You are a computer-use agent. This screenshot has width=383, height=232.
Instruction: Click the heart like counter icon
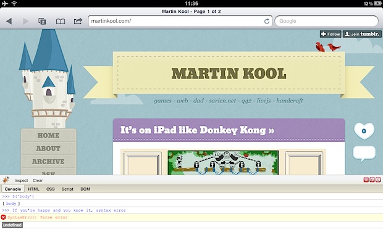[364, 131]
